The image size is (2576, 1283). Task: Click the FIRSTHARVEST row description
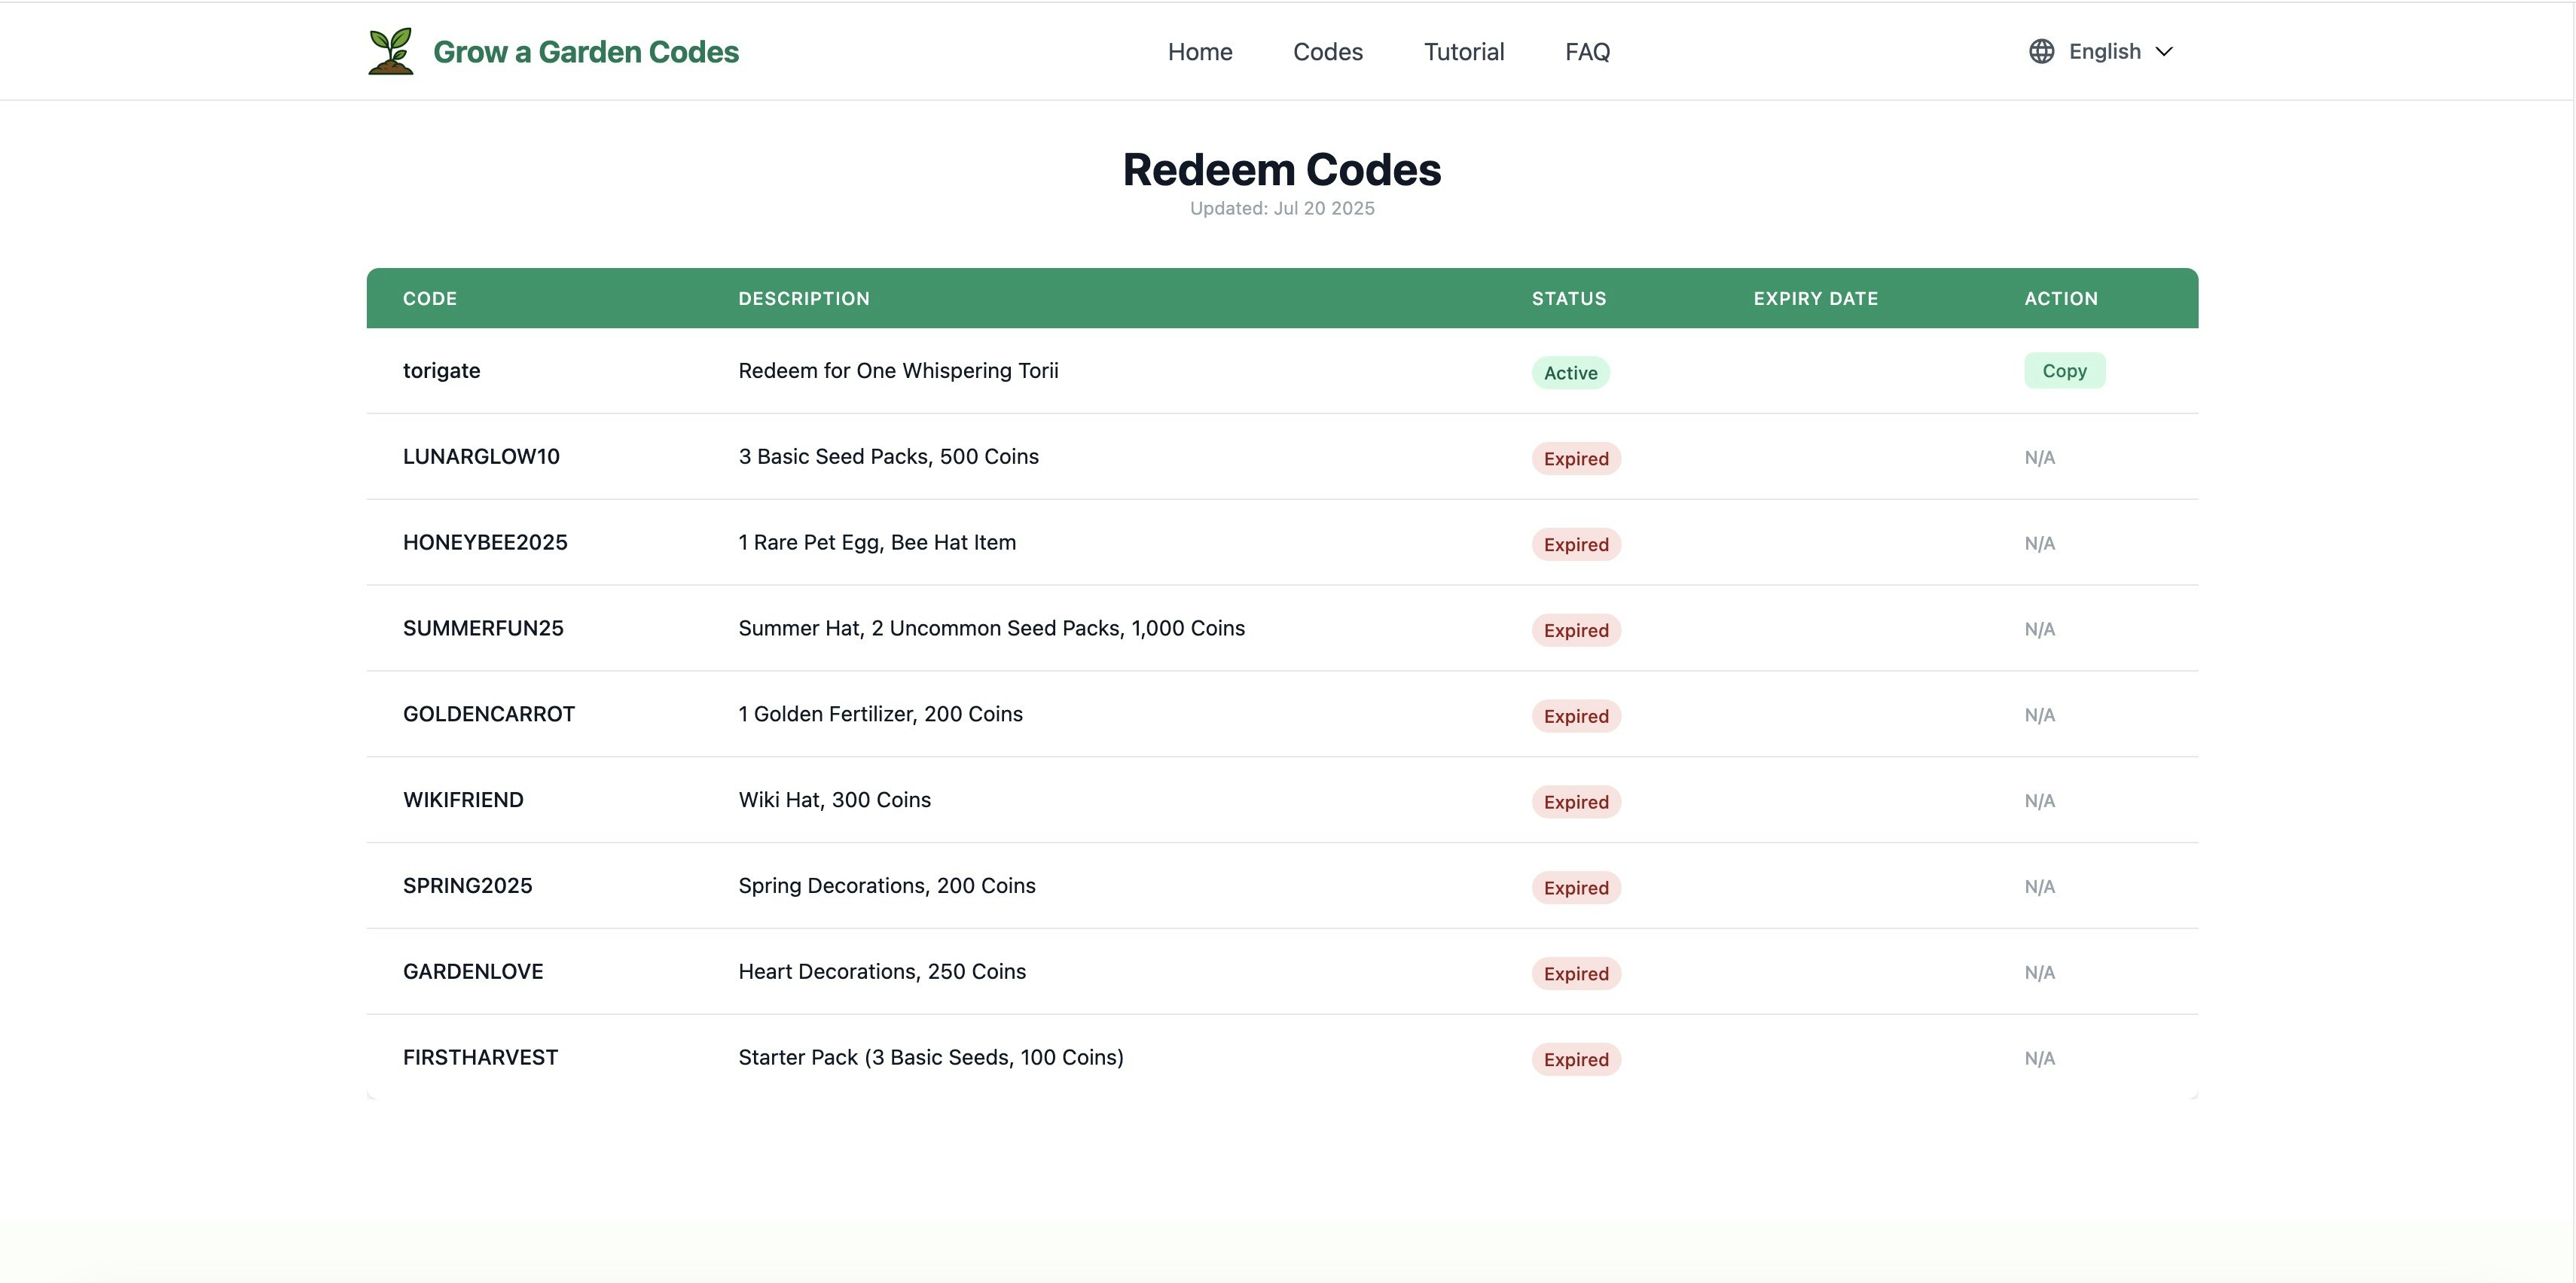pos(930,1056)
